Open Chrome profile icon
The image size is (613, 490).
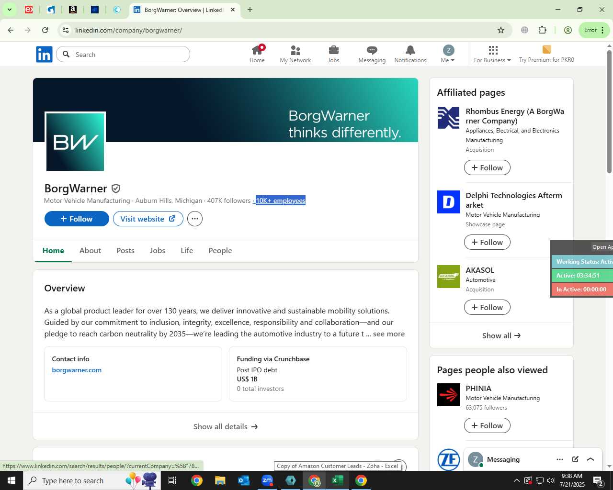568,30
